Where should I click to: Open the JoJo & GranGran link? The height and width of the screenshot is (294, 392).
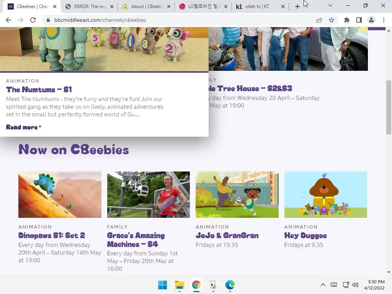[227, 235]
